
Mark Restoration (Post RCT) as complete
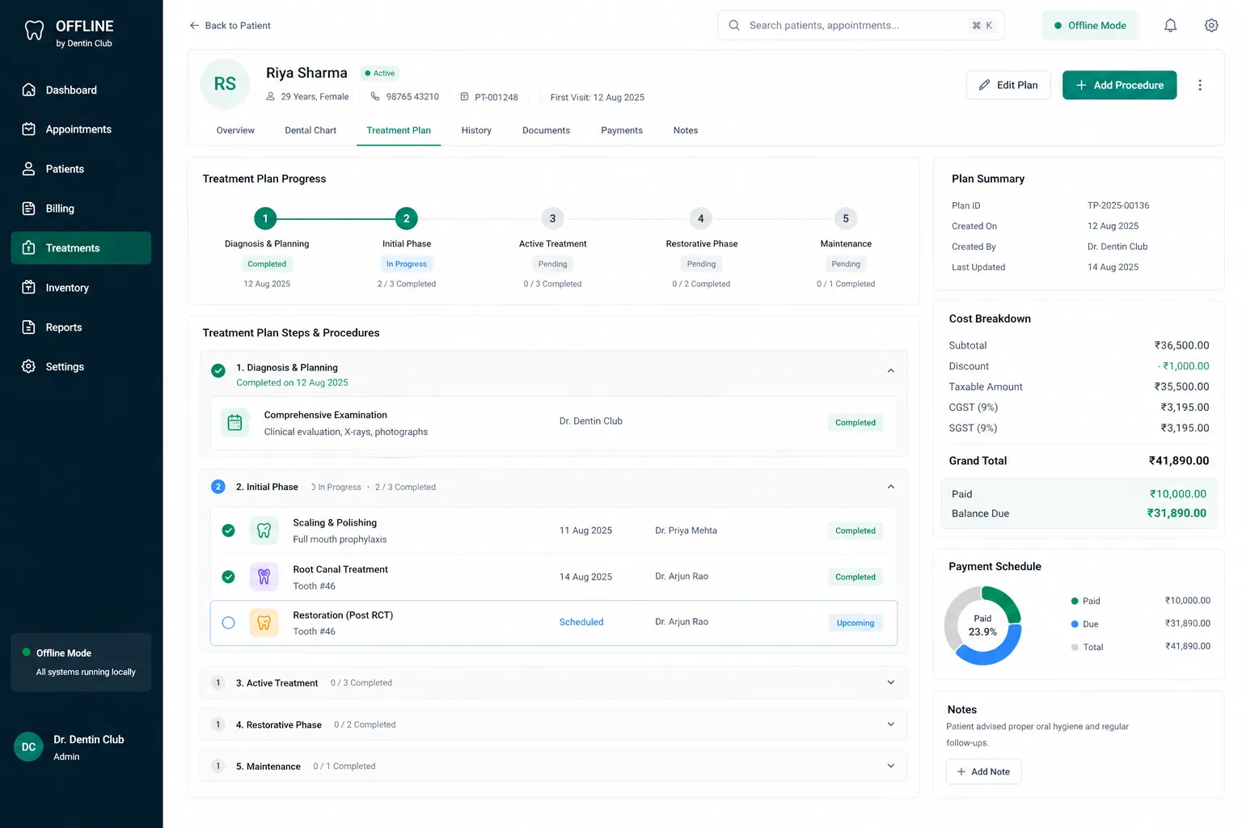[229, 623]
